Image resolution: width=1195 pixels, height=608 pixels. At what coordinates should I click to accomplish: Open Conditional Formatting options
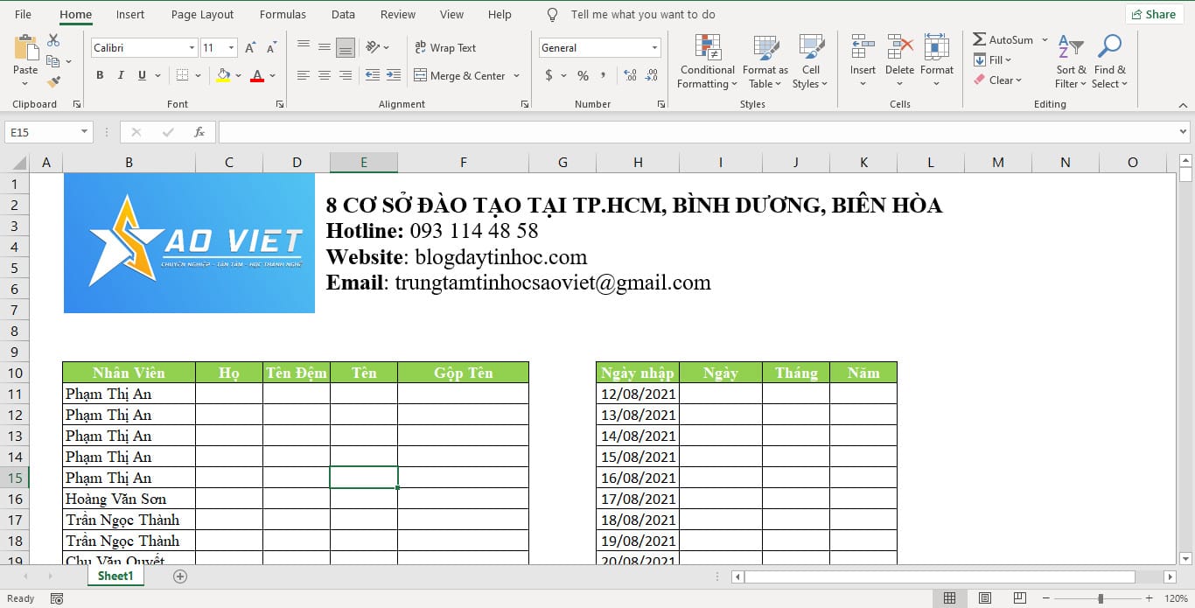706,61
